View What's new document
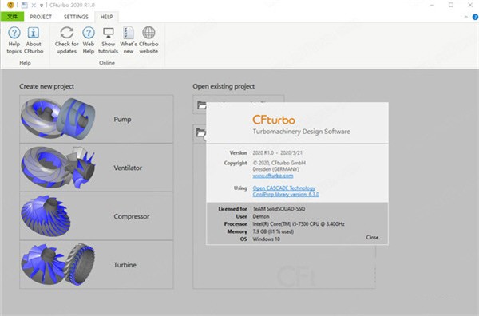This screenshot has width=479, height=316. (x=129, y=41)
